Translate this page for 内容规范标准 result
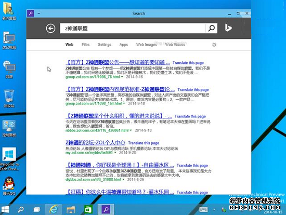Viewport: 286px width, 215px height. tap(193, 90)
